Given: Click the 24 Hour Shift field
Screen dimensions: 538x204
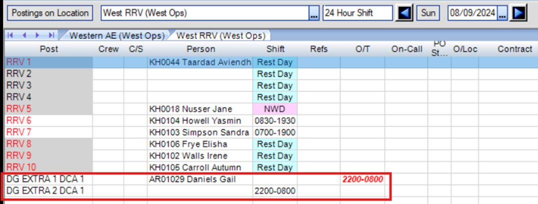Looking at the screenshot, I should point(357,13).
